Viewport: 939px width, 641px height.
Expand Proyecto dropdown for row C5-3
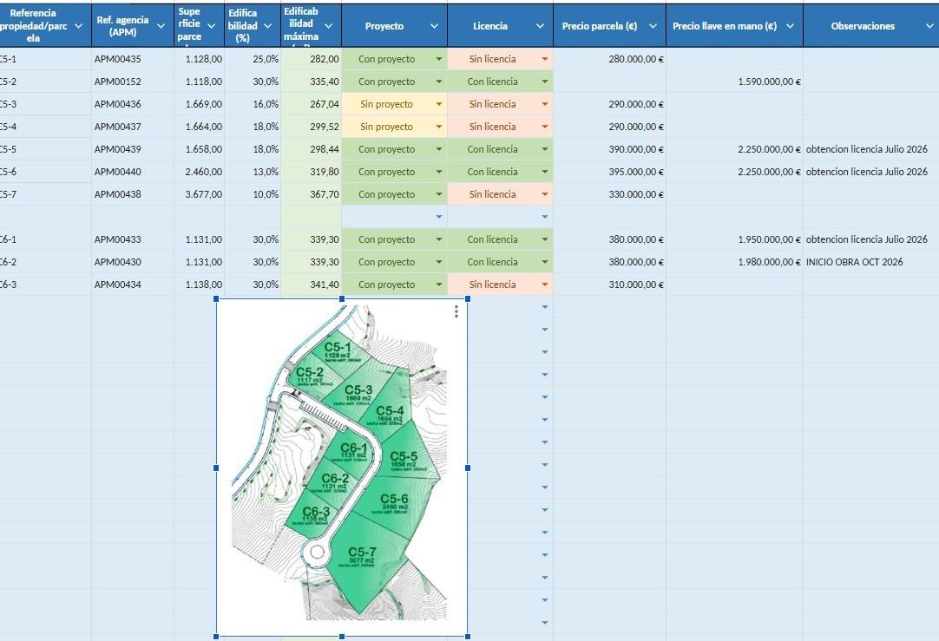439,104
